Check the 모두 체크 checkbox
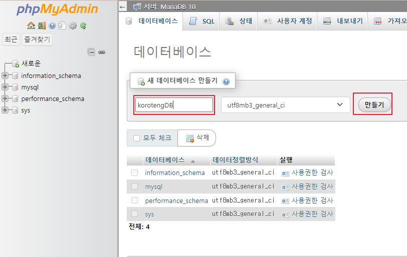 pyautogui.click(x=136, y=138)
